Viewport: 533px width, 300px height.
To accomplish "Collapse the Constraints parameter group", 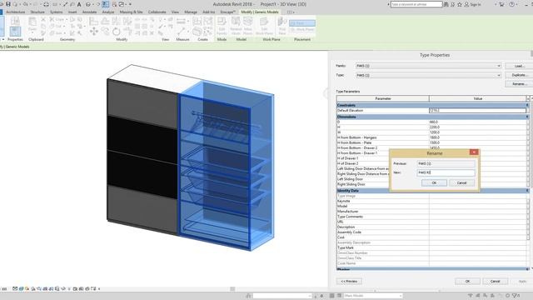I will point(527,105).
